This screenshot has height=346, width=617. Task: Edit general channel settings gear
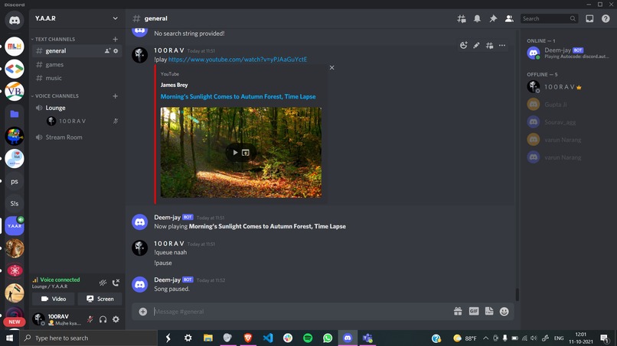tap(116, 50)
